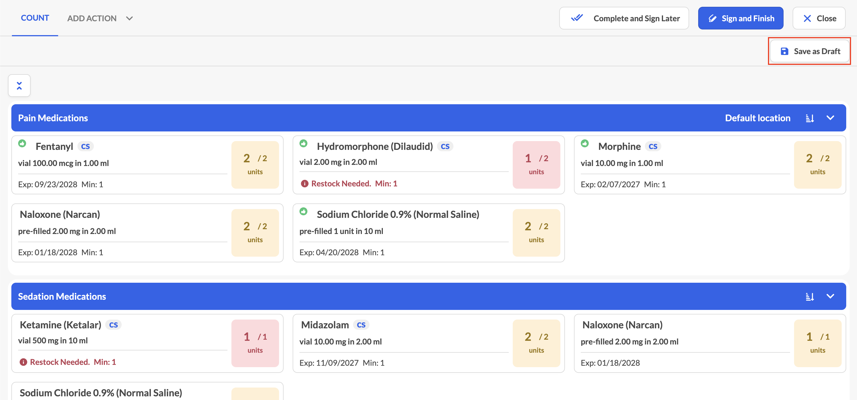The width and height of the screenshot is (857, 400).
Task: Open the Hydromorphone 1/2 units count box
Action: tap(536, 165)
